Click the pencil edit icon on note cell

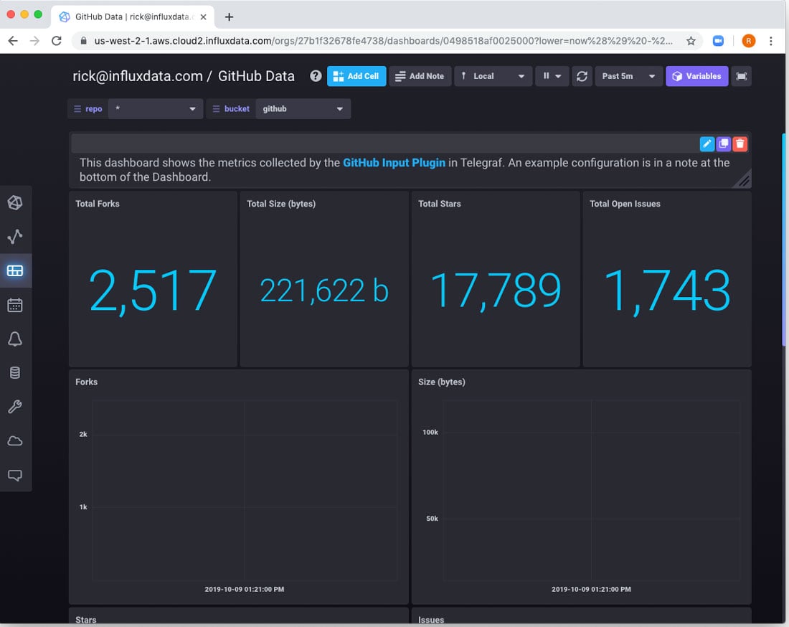(707, 143)
